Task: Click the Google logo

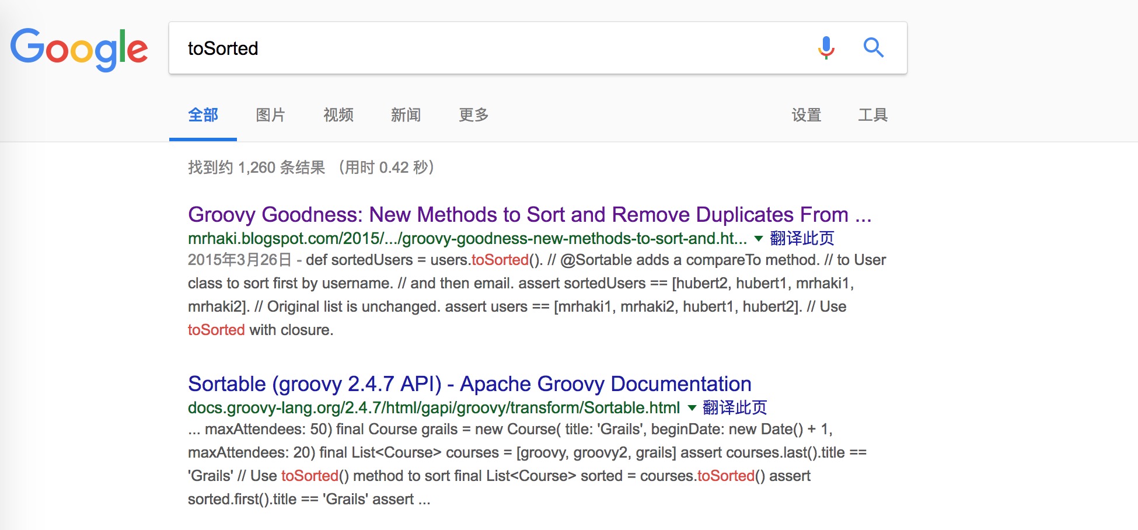Action: click(79, 49)
